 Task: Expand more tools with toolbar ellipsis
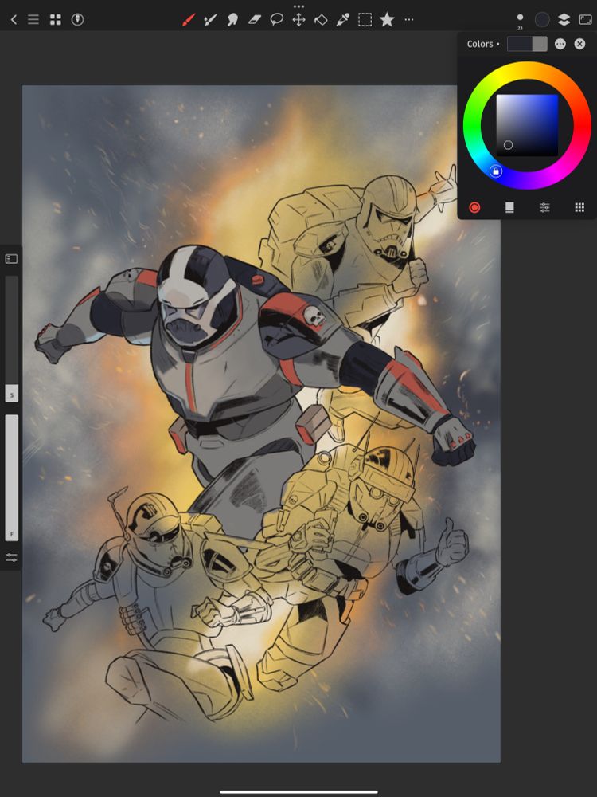pos(409,20)
